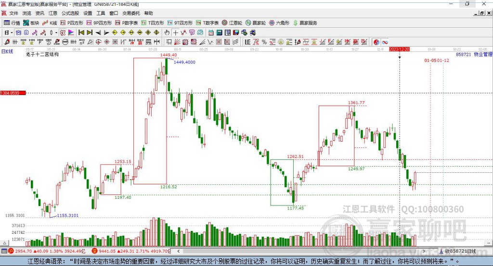The height and width of the screenshot is (266, 493).
Task: Open the T四方形 tool
Action: tap(153, 23)
